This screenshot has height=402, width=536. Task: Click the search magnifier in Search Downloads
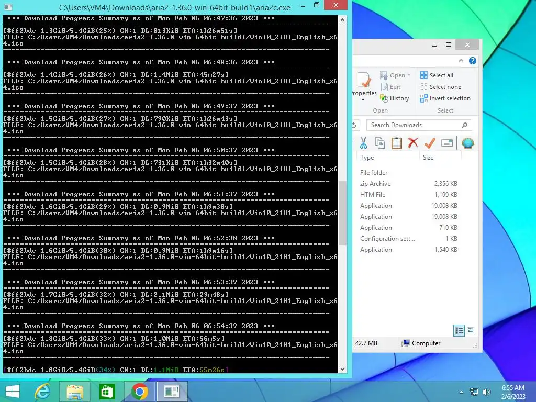pyautogui.click(x=464, y=125)
